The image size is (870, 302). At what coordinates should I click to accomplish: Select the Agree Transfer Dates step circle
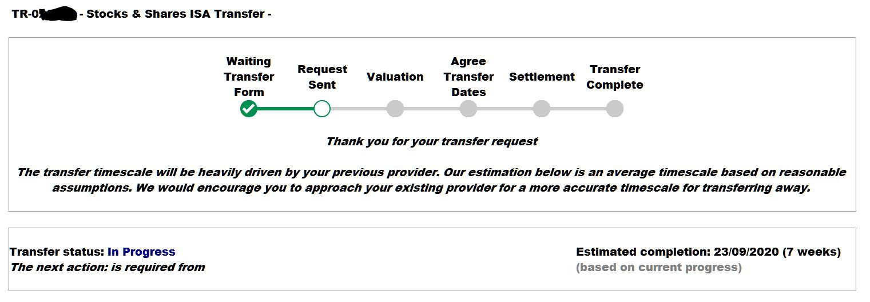point(468,109)
